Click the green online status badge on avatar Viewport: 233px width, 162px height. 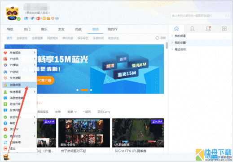(18, 19)
